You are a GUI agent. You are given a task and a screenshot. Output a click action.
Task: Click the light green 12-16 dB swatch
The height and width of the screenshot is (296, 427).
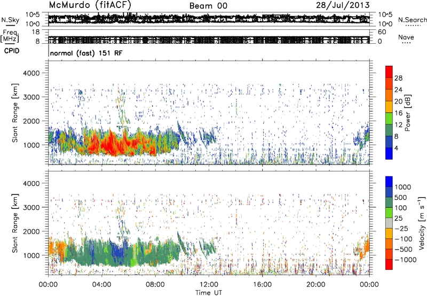click(x=389, y=118)
